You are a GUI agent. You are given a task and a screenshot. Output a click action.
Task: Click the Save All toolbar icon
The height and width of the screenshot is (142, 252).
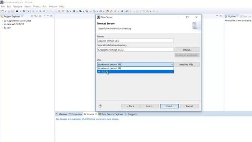(12, 11)
